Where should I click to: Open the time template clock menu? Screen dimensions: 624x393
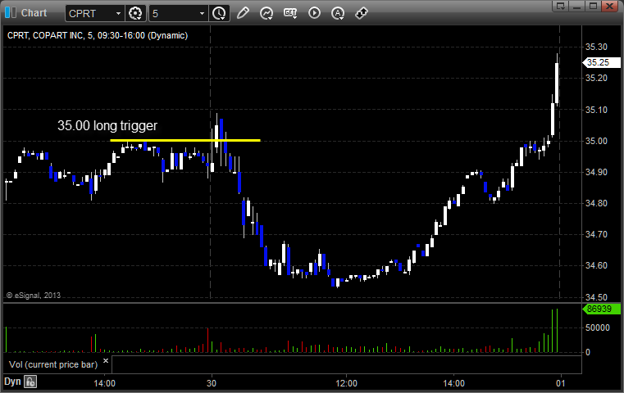click(219, 14)
